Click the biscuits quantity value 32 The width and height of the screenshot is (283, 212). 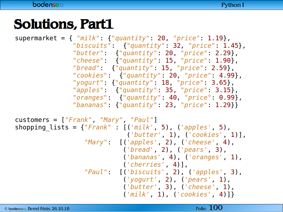point(177,46)
